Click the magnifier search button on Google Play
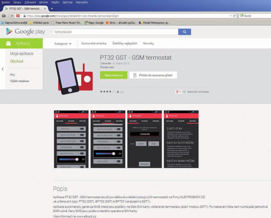The height and width of the screenshot is (218, 271). [x=184, y=32]
